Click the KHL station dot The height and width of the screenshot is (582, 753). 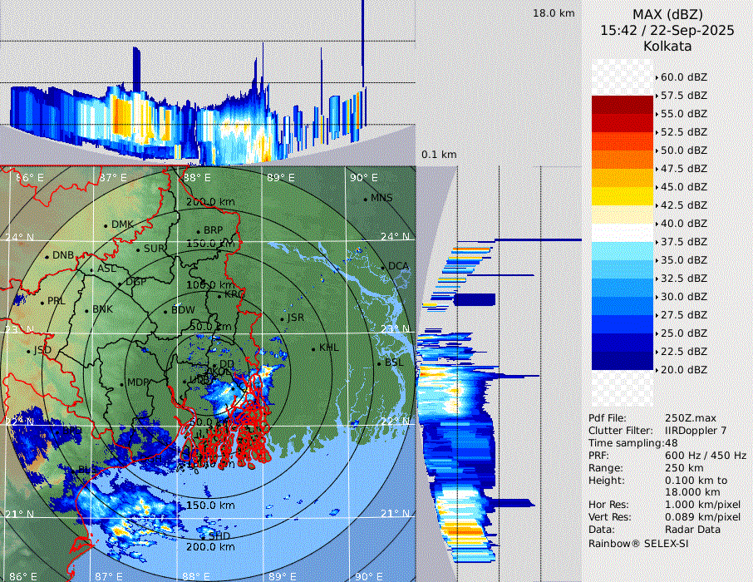313,348
